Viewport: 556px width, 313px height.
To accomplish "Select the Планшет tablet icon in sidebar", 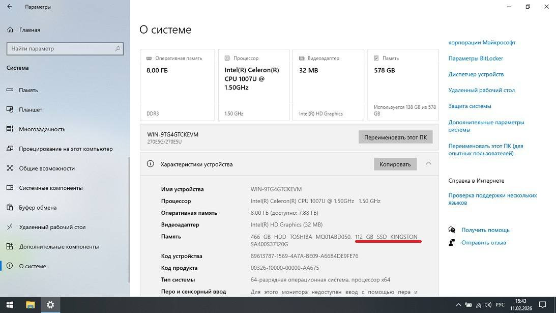I will tap(10, 109).
